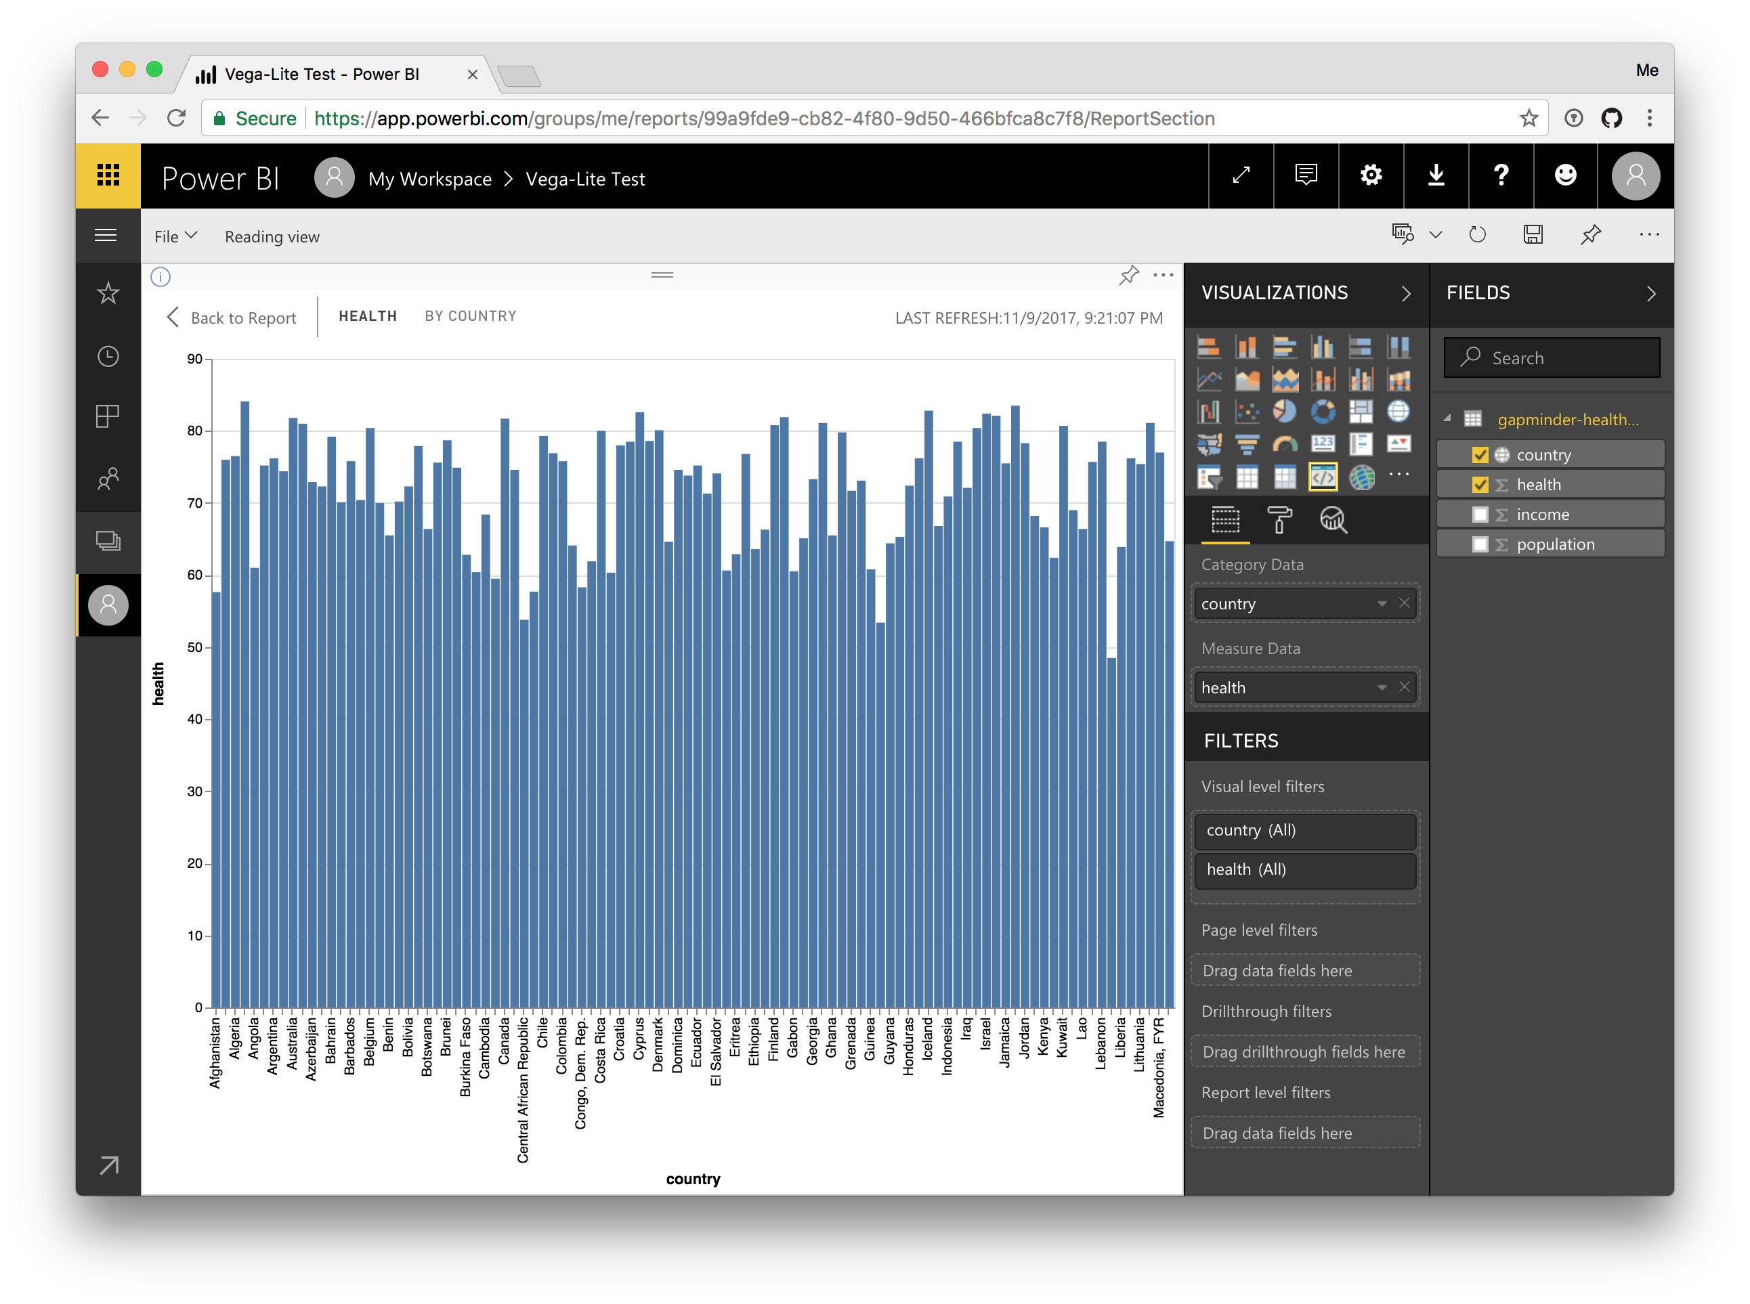Uncheck the country field checkbox
The width and height of the screenshot is (1750, 1304).
[x=1480, y=456]
